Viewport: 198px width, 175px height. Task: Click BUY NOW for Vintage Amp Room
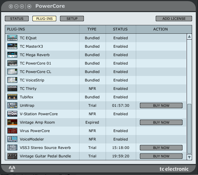161,123
